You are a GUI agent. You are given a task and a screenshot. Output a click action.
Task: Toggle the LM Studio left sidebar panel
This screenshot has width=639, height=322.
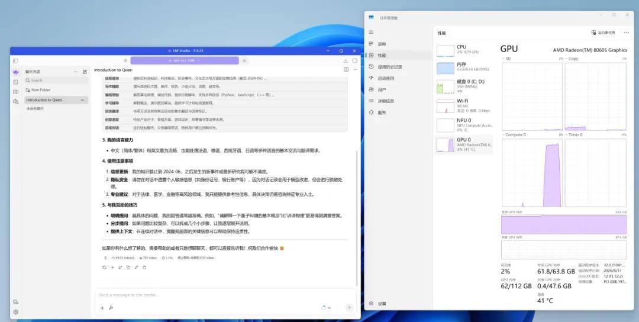click(x=15, y=61)
